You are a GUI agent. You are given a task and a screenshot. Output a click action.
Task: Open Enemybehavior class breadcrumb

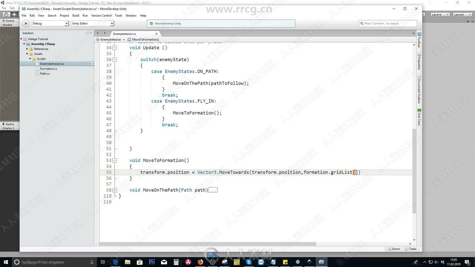point(109,39)
